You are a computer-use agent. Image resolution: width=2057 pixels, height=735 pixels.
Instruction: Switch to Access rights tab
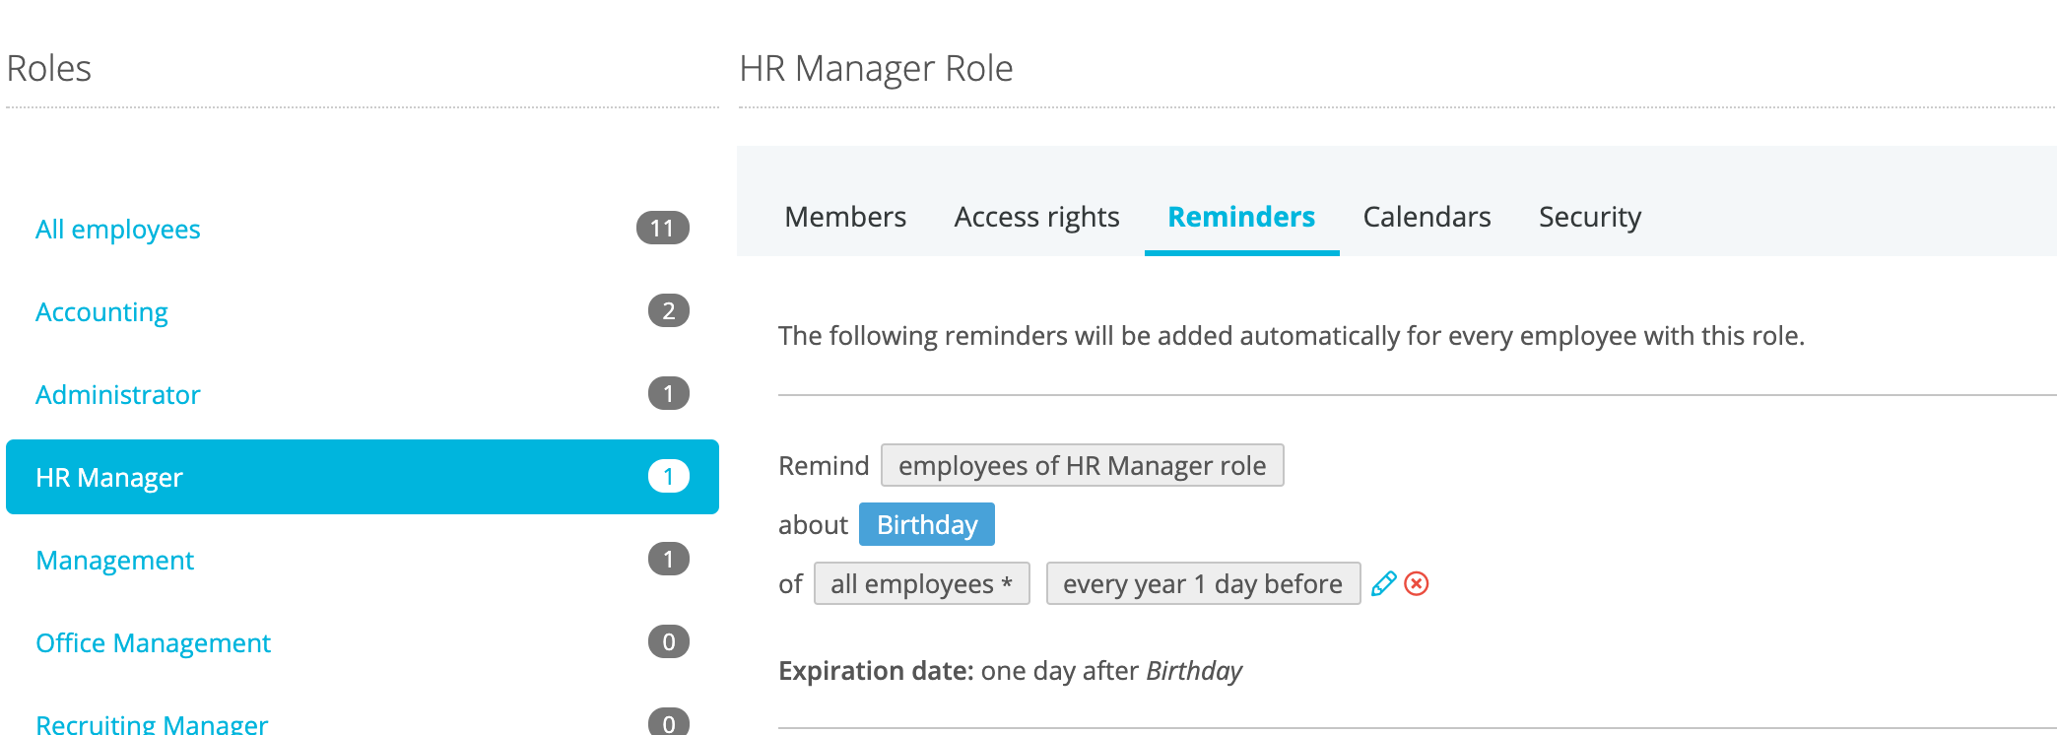(1036, 217)
